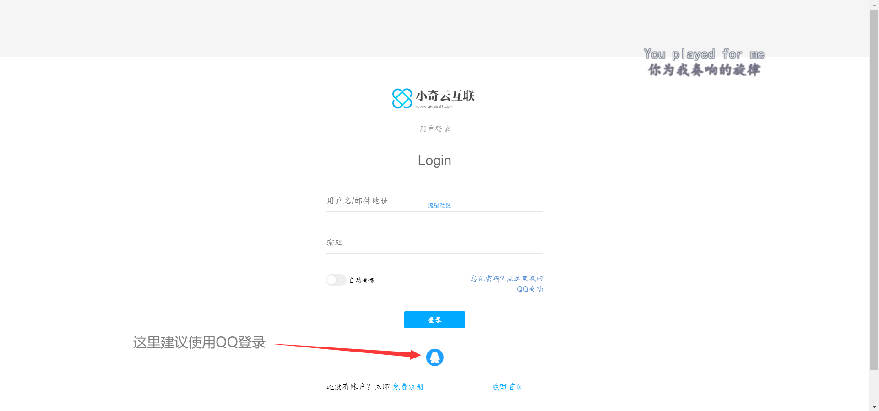Image resolution: width=879 pixels, height=411 pixels.
Task: Click the 小奇云互联 site logo
Action: point(433,98)
